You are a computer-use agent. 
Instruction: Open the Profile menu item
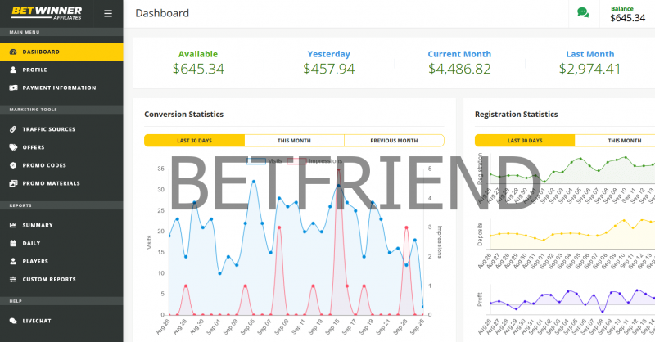(x=61, y=70)
